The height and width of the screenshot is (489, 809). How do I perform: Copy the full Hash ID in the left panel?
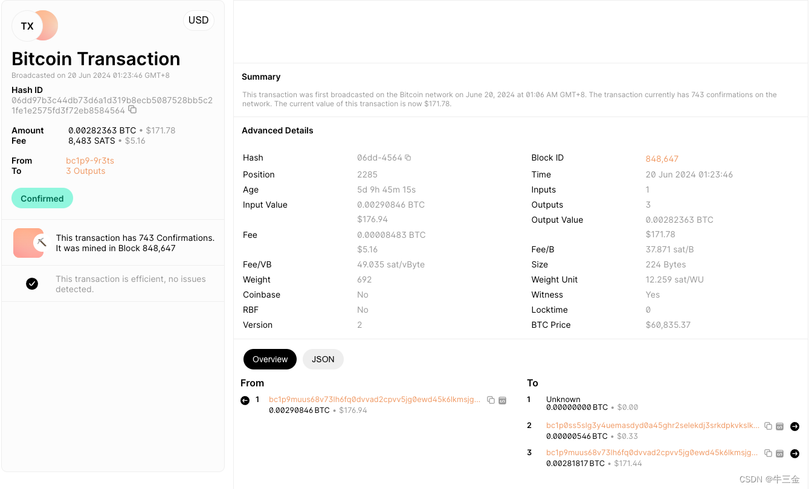(x=132, y=110)
